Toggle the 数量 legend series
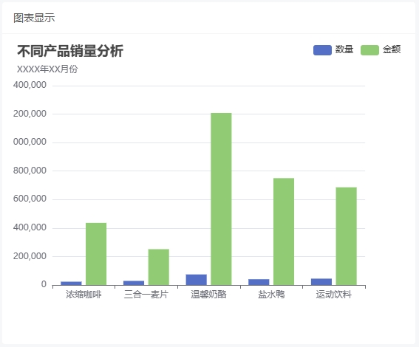Screen dimensions: 419x347 [x=333, y=50]
